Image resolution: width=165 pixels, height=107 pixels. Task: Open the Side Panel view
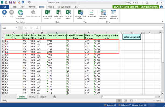pyautogui.click(x=92, y=13)
